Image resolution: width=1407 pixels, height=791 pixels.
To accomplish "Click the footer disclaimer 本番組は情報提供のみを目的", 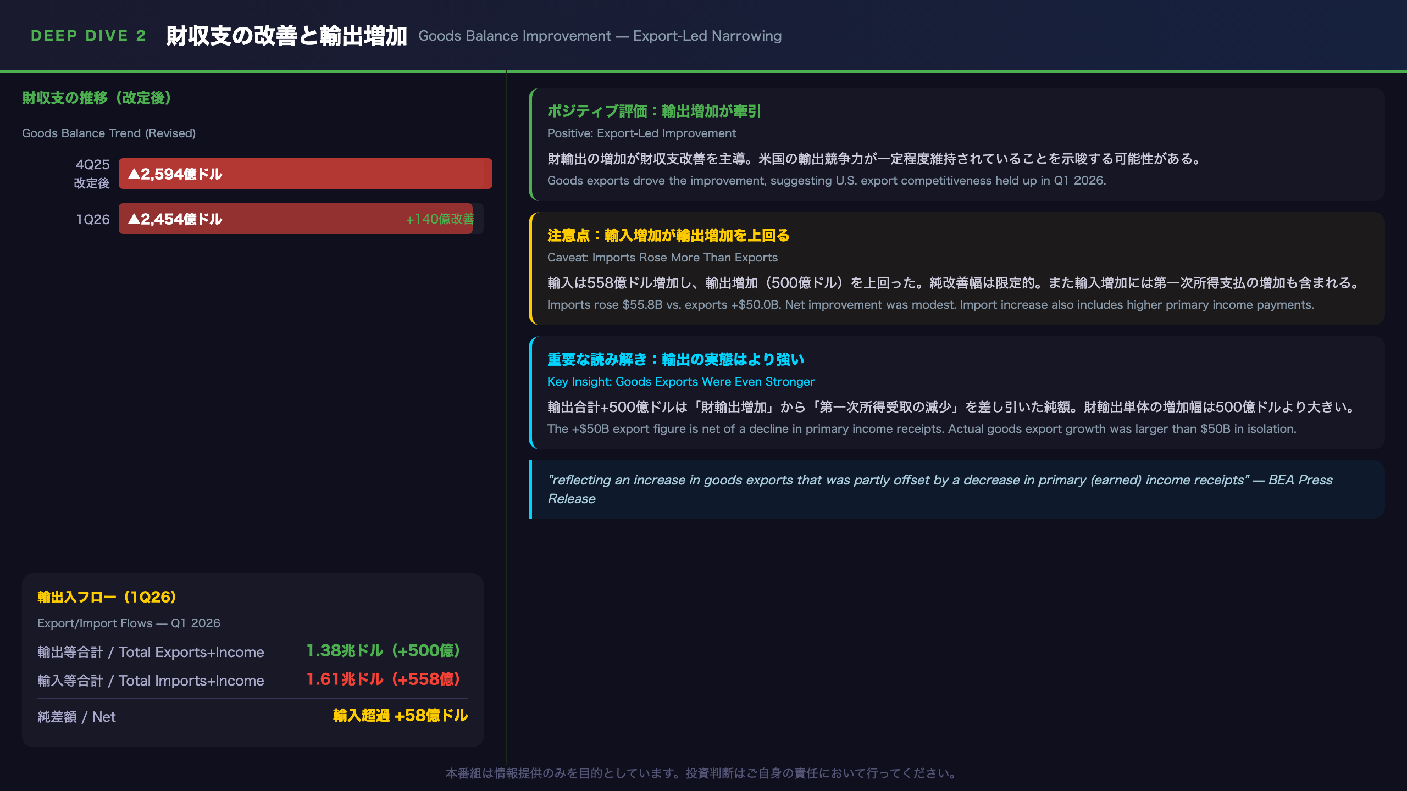I will click(703, 773).
